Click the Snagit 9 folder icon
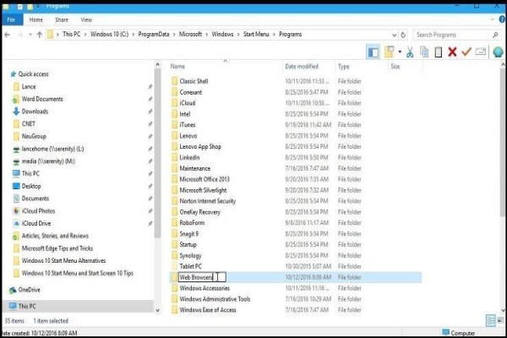 pos(175,233)
